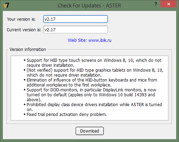Open the question mark help button
Screen dimensions: 179x142
pos(156,4)
